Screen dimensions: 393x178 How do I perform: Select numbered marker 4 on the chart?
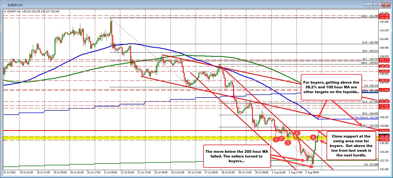pos(297,133)
